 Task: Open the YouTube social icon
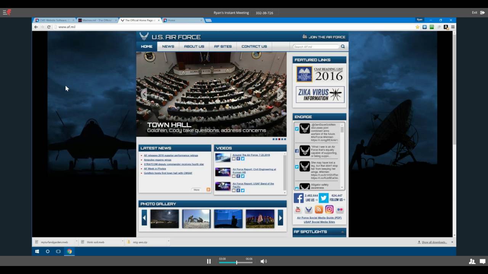click(298, 210)
